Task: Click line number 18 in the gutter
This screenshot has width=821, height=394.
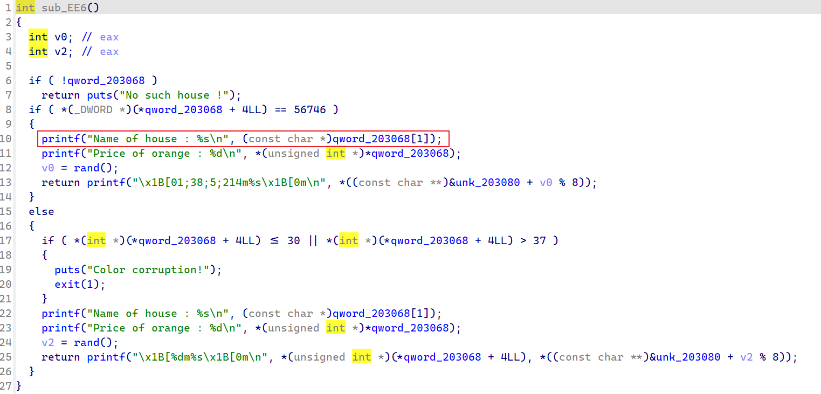Action: pos(6,255)
